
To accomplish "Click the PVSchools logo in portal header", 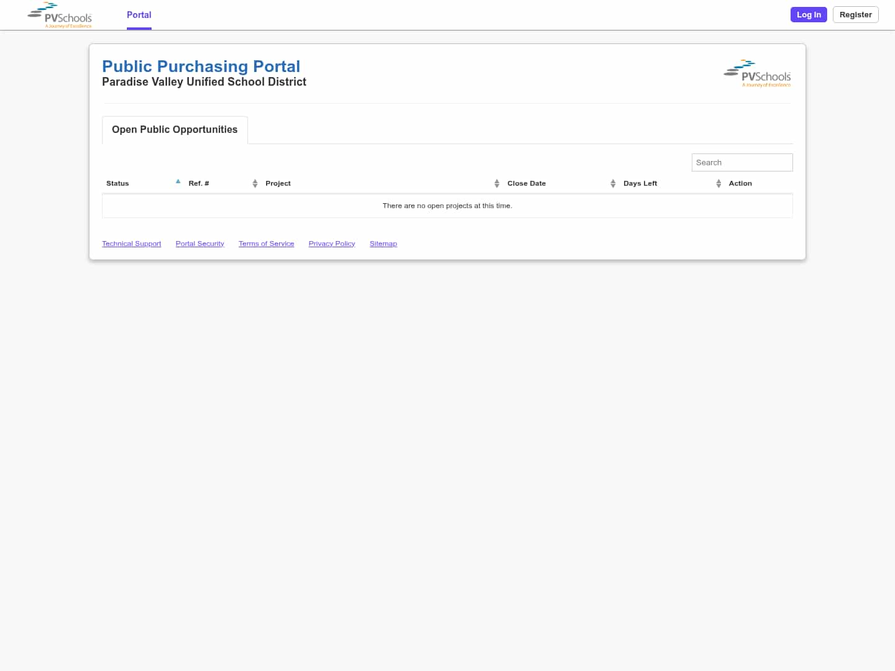I will 757,73.
